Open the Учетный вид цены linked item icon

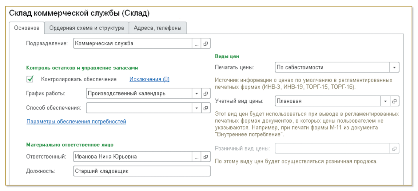(395, 101)
